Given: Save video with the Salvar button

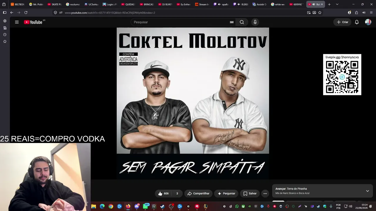Looking at the screenshot, I should [250, 193].
